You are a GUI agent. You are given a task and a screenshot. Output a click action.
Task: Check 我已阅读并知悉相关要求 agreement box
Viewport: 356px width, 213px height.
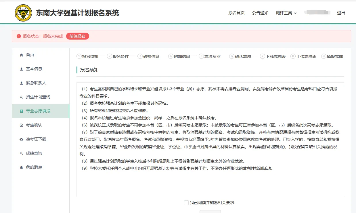click(x=186, y=203)
